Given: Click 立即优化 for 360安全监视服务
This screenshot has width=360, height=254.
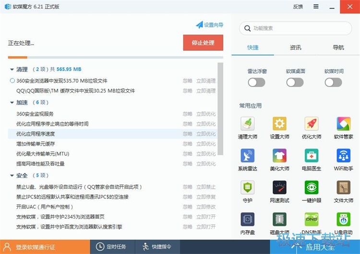Looking at the screenshot, I should (x=206, y=114).
